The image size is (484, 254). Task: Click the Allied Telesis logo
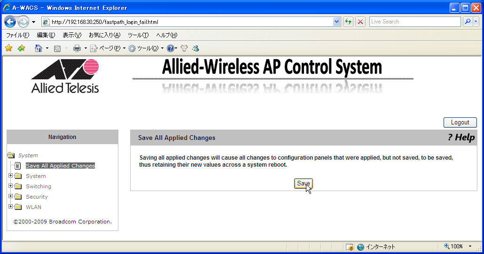coord(65,76)
